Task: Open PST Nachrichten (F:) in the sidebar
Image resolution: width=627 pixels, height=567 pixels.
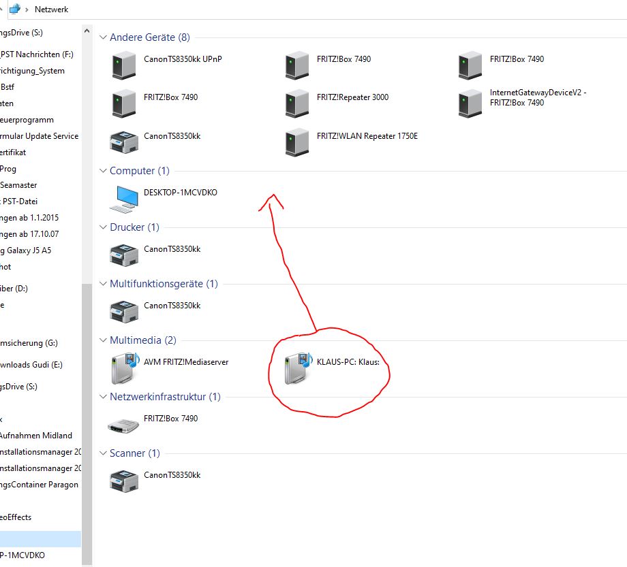Action: (37, 54)
